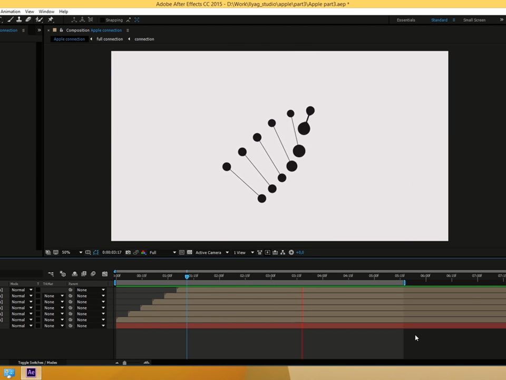Click the snap-along-edges icon beside Snapping
The image size is (506, 380).
click(129, 20)
